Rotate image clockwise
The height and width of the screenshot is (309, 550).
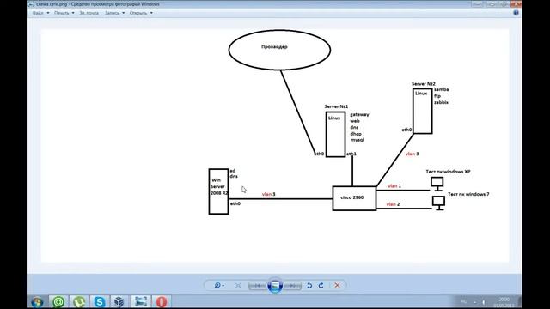click(321, 286)
